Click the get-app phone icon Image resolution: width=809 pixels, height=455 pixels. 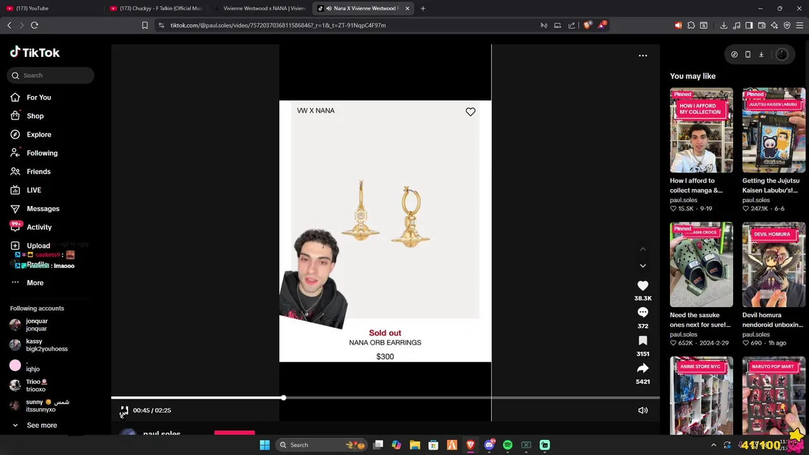pos(748,54)
